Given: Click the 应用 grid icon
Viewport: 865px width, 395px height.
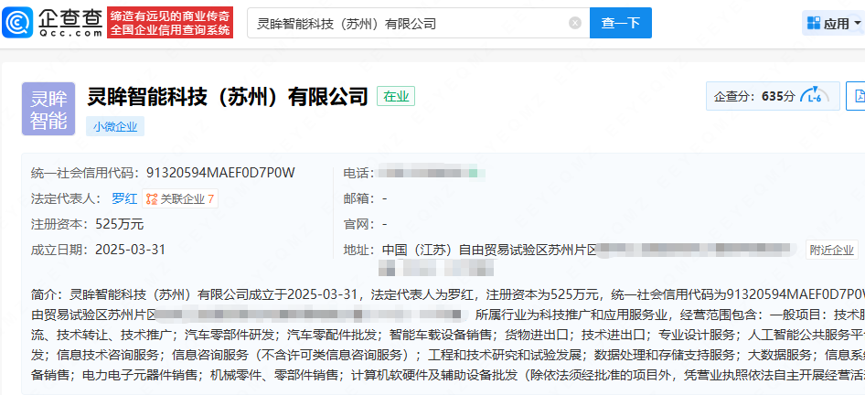Looking at the screenshot, I should click(x=813, y=24).
